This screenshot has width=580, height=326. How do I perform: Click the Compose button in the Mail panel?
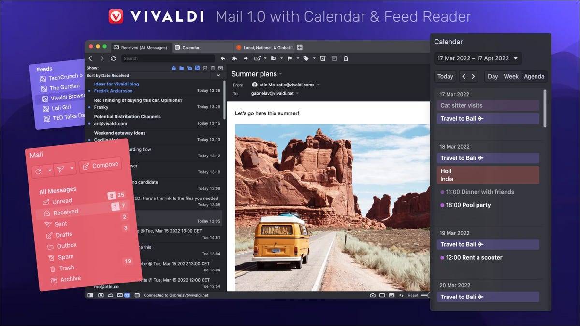tap(101, 165)
